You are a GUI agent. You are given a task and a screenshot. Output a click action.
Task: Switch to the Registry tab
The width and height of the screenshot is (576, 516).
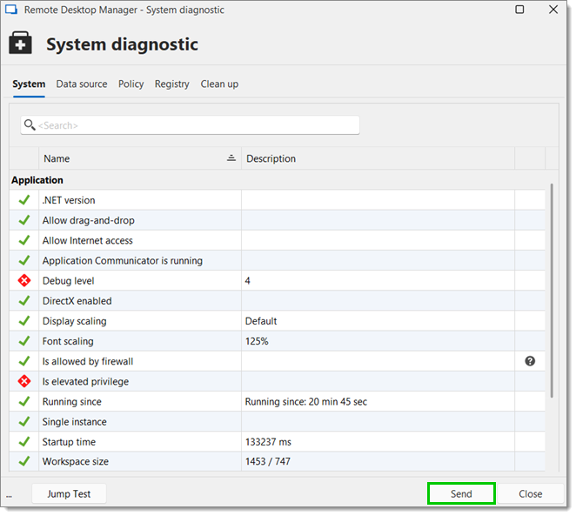(172, 84)
